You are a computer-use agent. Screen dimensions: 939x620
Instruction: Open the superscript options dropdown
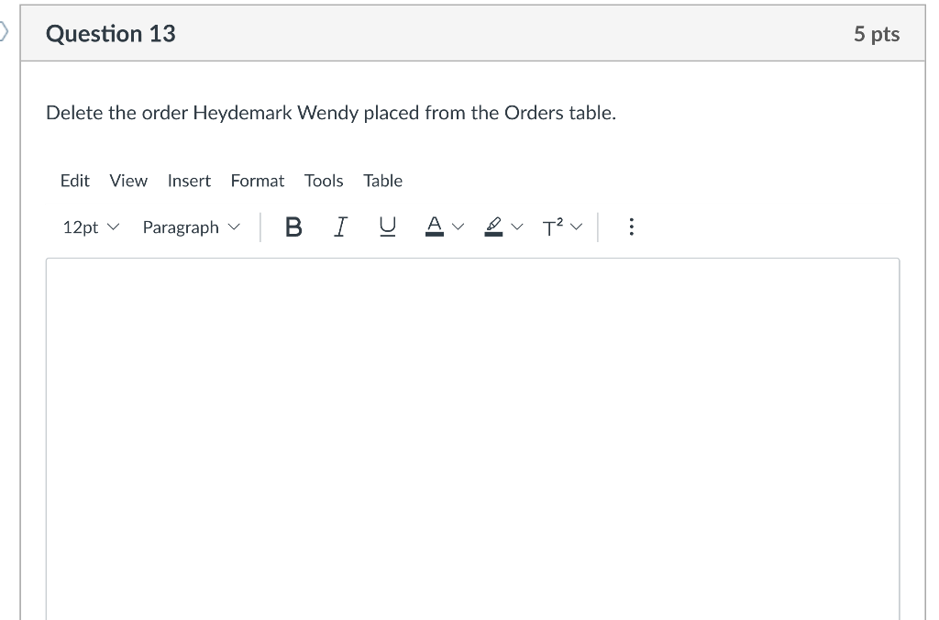(x=578, y=227)
